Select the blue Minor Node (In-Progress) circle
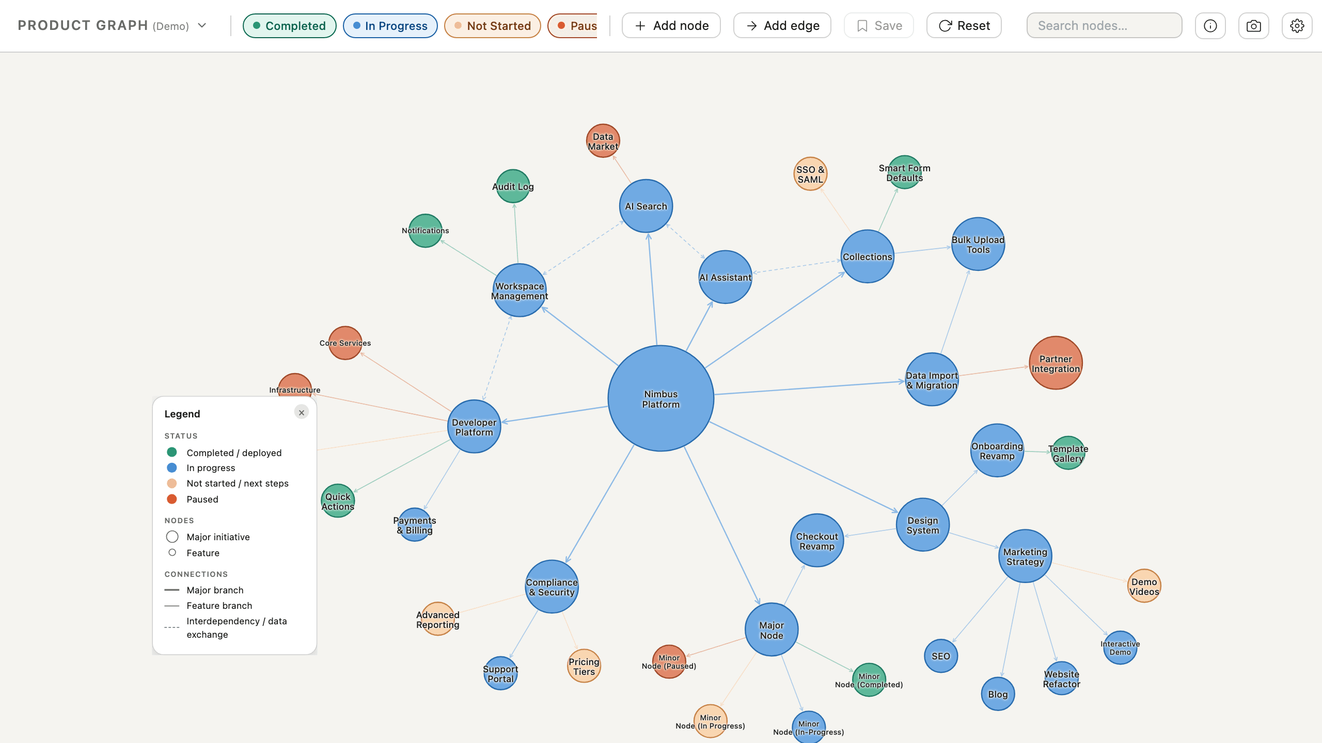This screenshot has height=743, width=1322. [x=809, y=727]
